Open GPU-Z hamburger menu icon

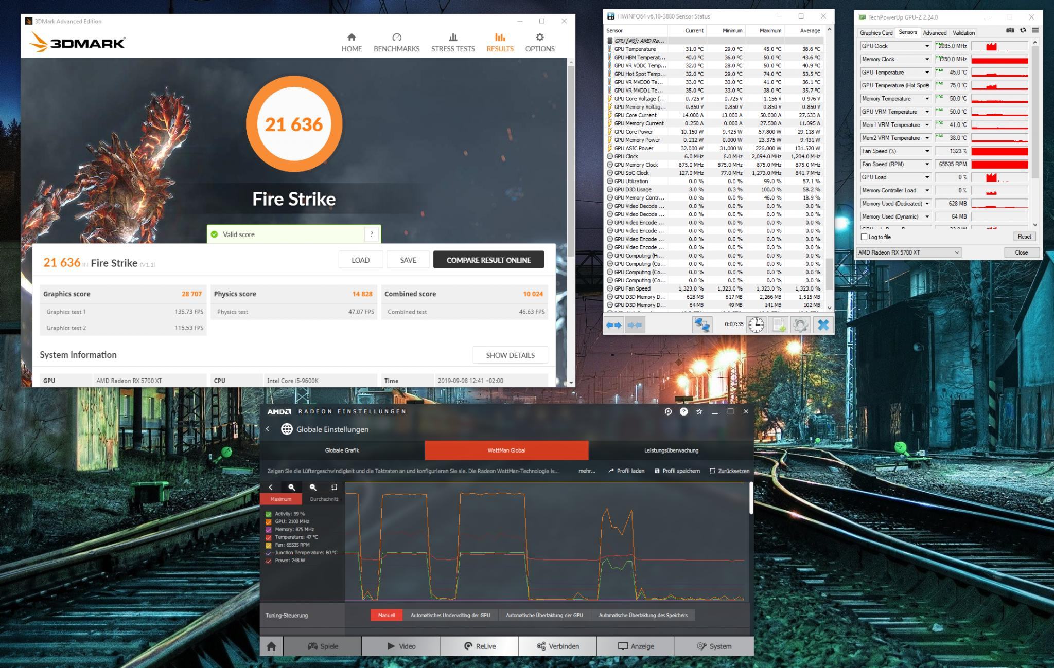(x=1035, y=30)
